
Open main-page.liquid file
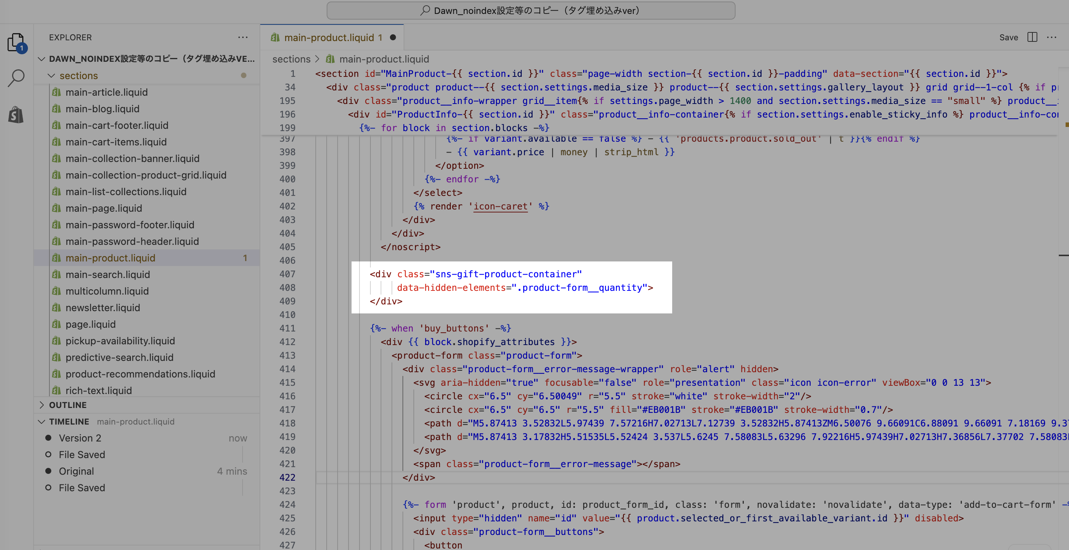click(104, 208)
